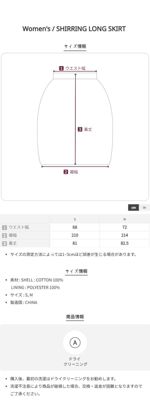Screen dimensions: 150x402
Task: Click number 1 icon in size table
Action: pyautogui.click(x=4, y=227)
